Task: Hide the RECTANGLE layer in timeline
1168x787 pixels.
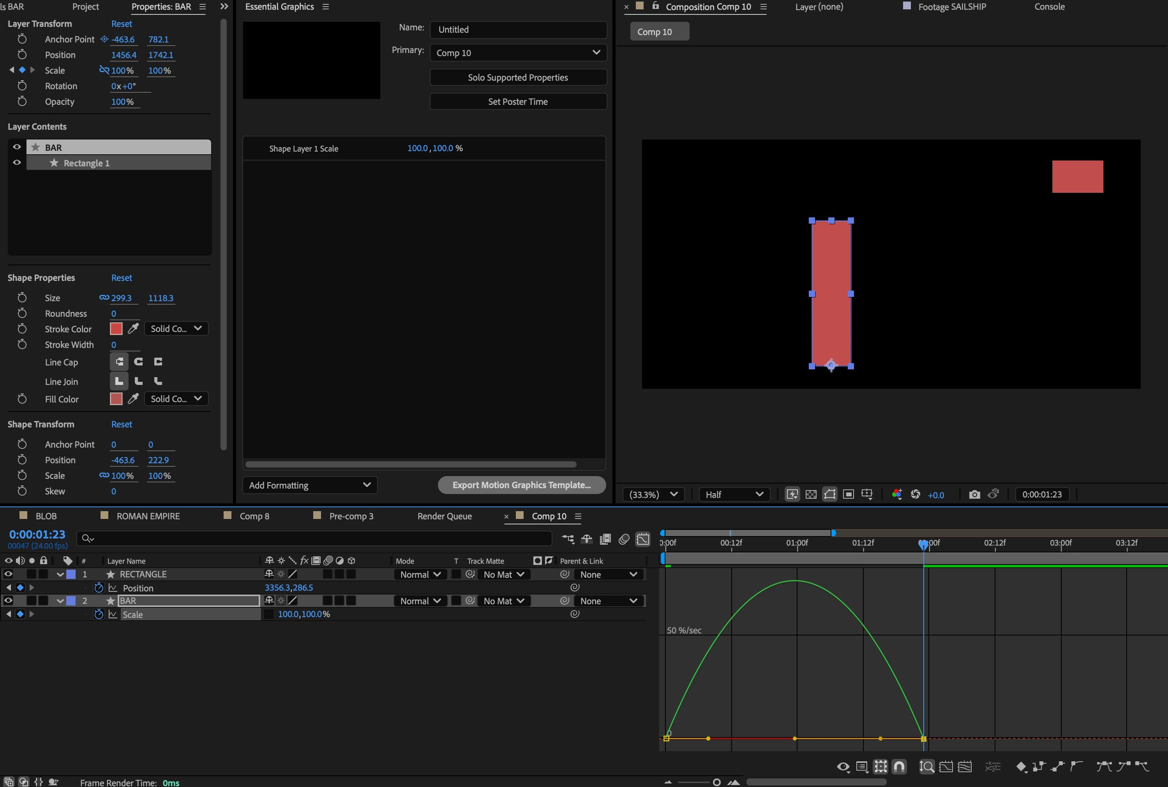Action: (8, 574)
